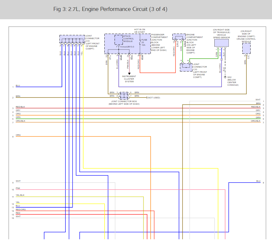The image size is (272, 243).
Task: Click the 'ORG' label on left row 8
Action: point(18,135)
